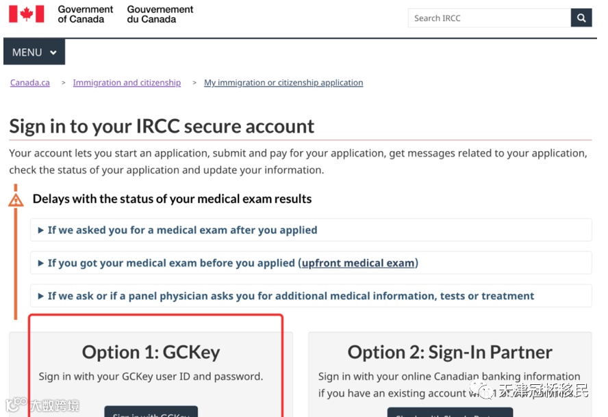Viewport: 608px width, 417px height.
Task: Click the Canadian flag logo
Action: [x=26, y=14]
